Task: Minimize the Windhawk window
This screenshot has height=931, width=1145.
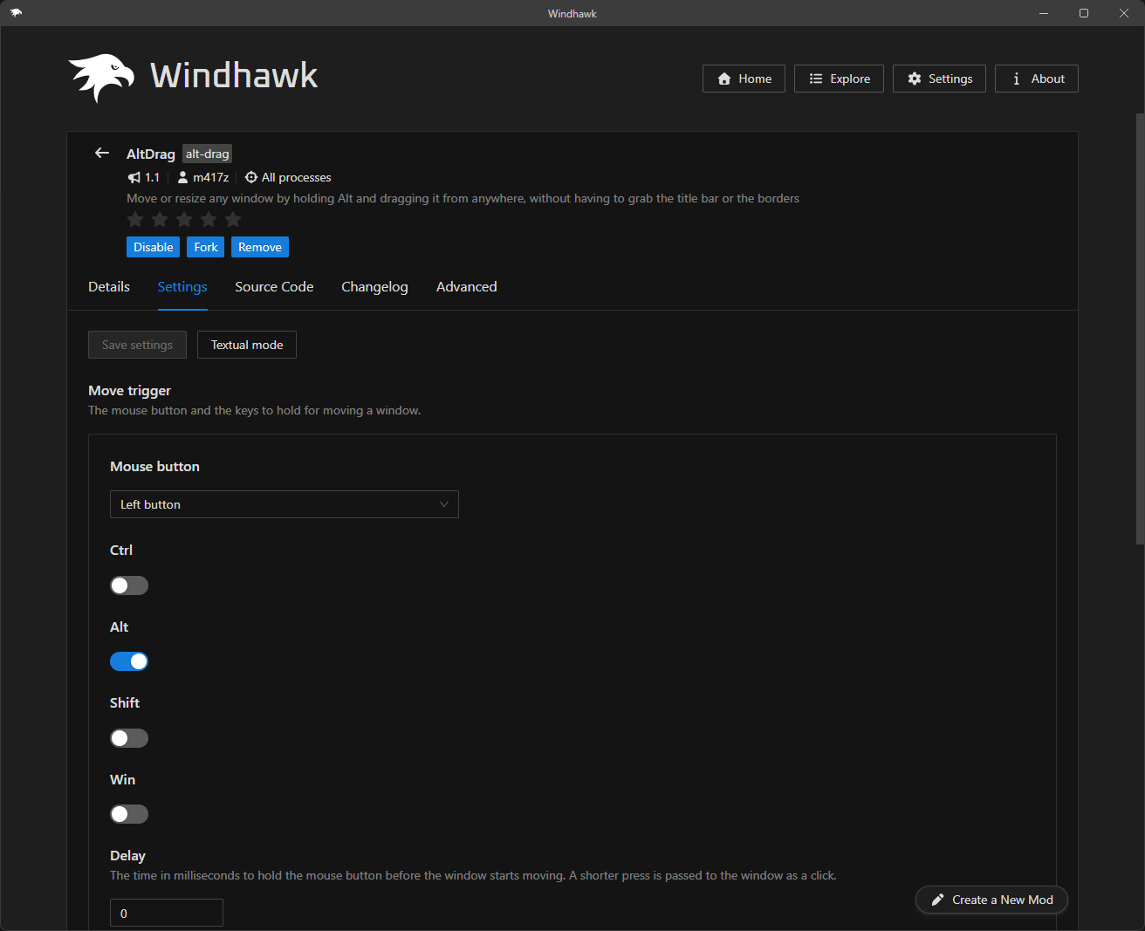Action: [1044, 13]
